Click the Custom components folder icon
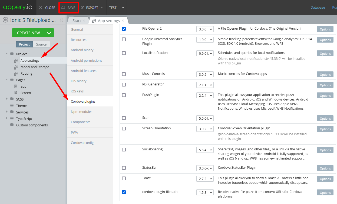The width and height of the screenshot is (337, 204). coord(12,125)
